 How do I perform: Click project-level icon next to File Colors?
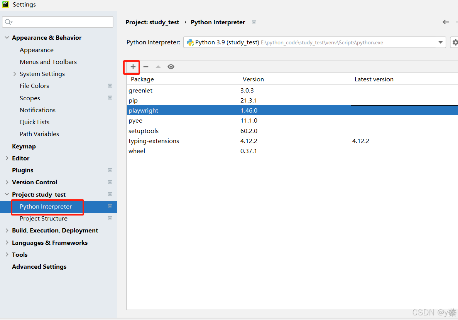[110, 86]
